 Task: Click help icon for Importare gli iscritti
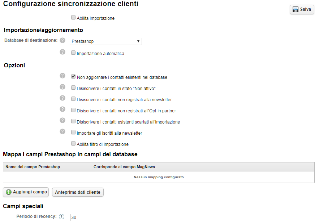click(62, 131)
